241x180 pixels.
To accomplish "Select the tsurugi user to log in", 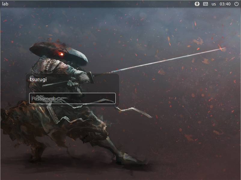I will pyautogui.click(x=38, y=79).
